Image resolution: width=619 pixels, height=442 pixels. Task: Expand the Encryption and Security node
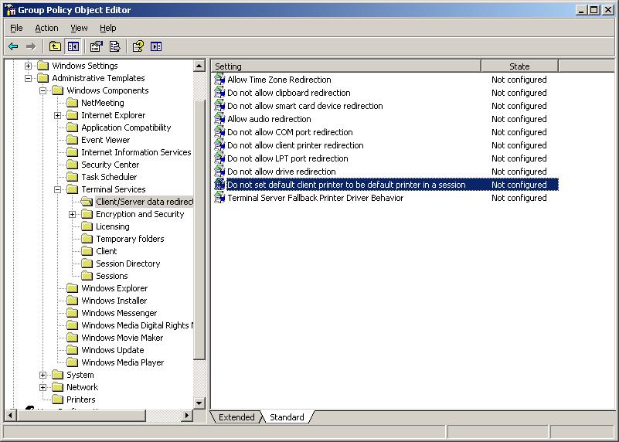point(72,214)
